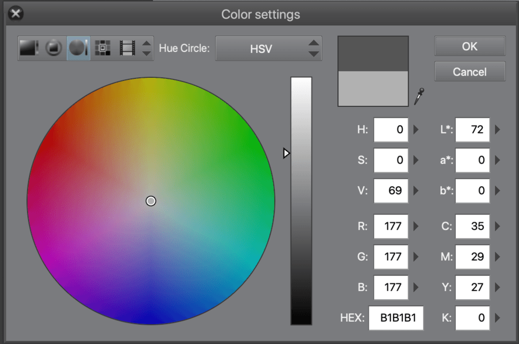The image size is (519, 344).
Task: Click the picker mode up-down stepper arrows
Action: tap(147, 48)
